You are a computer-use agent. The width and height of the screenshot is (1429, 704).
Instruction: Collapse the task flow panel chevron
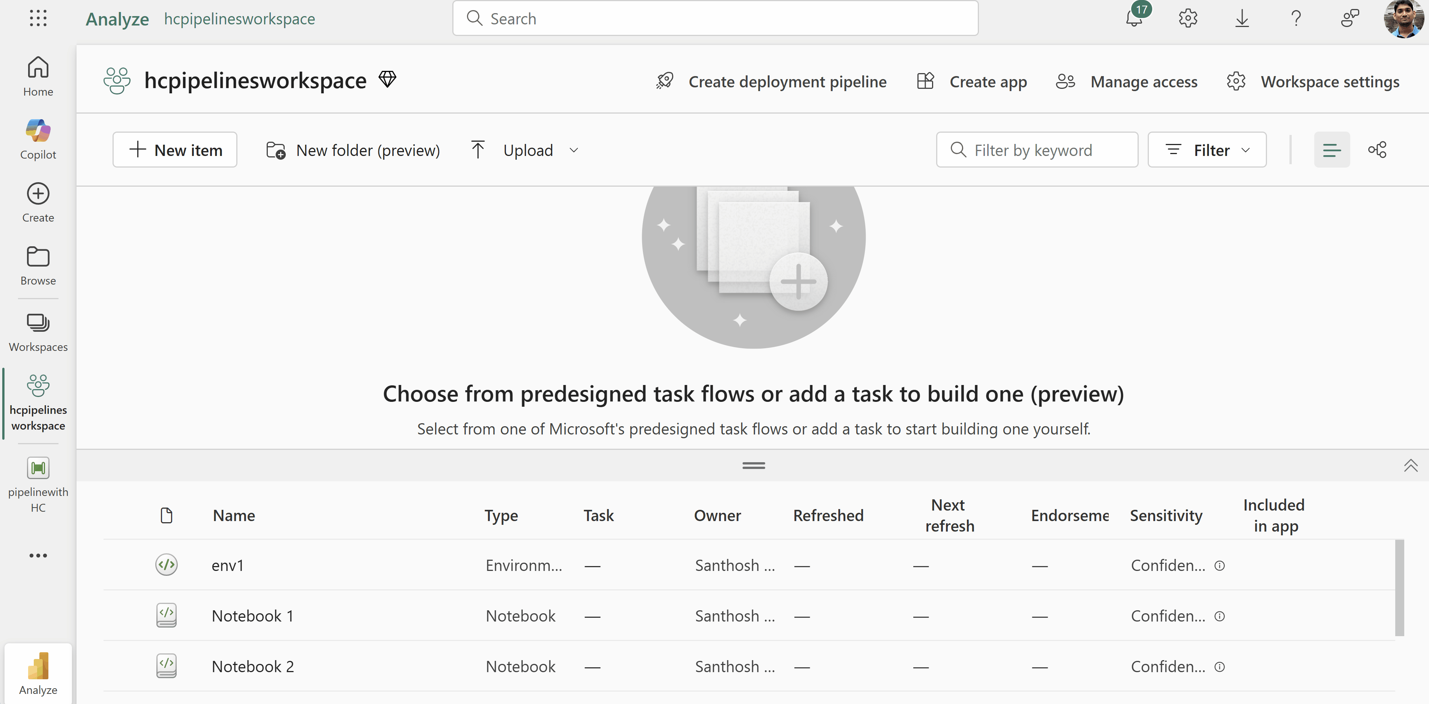(1410, 465)
